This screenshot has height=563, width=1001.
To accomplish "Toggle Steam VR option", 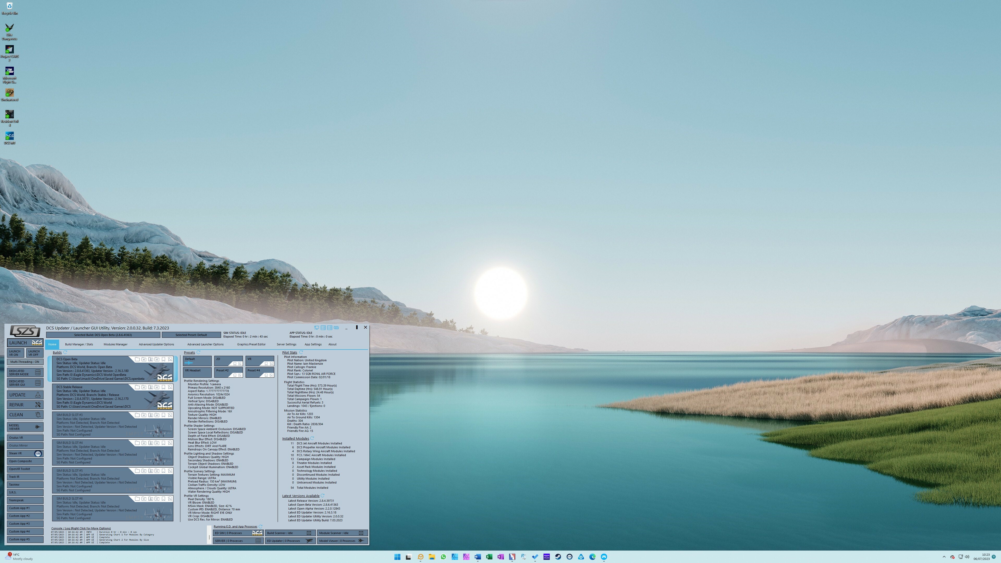I will click(x=25, y=454).
